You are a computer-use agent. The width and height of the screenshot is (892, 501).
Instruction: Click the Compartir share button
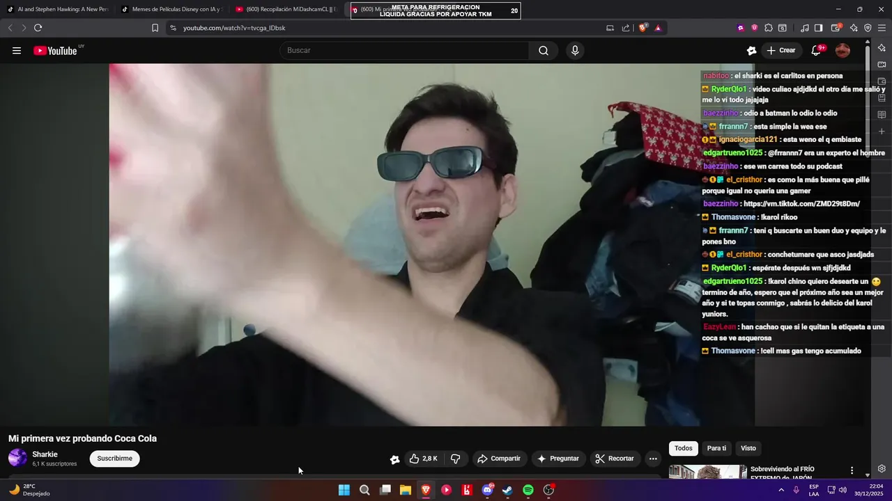(498, 459)
